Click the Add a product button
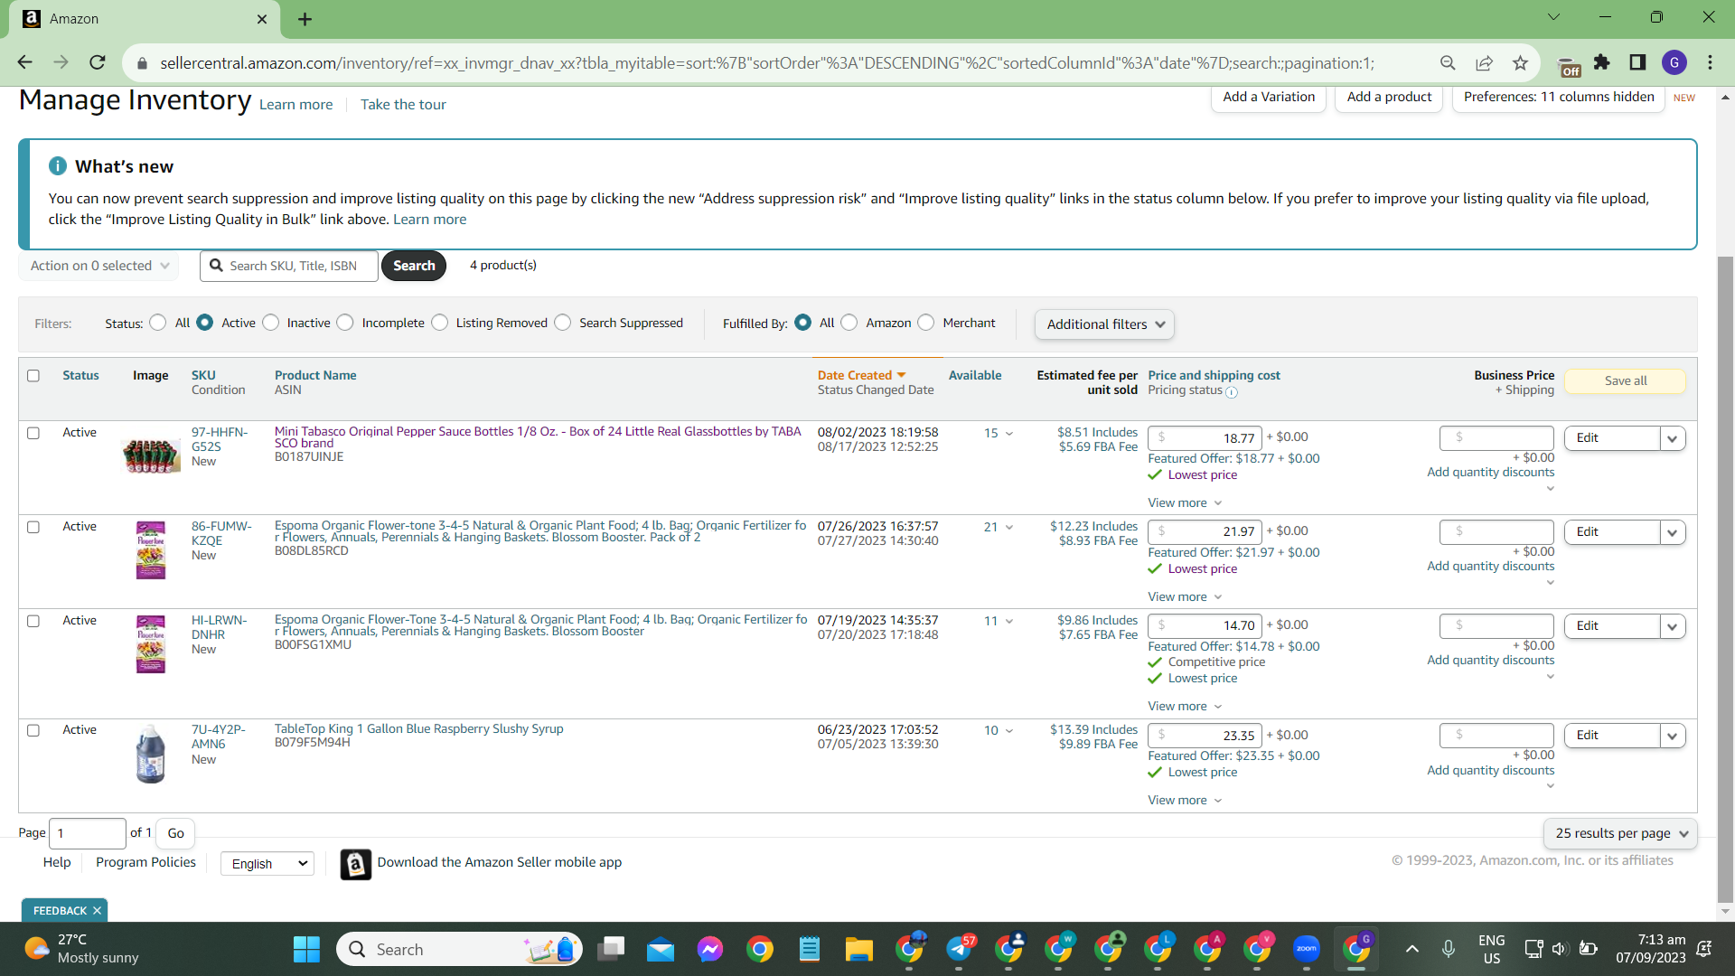Screen dimensions: 1735x976 (x=1389, y=97)
